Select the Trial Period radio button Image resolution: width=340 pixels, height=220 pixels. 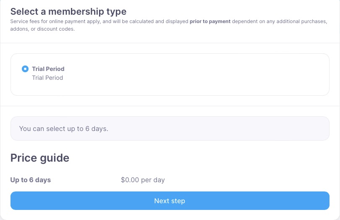pos(25,69)
